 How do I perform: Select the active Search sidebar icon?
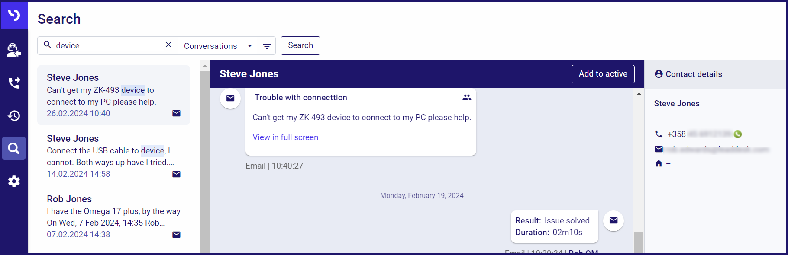click(x=14, y=148)
